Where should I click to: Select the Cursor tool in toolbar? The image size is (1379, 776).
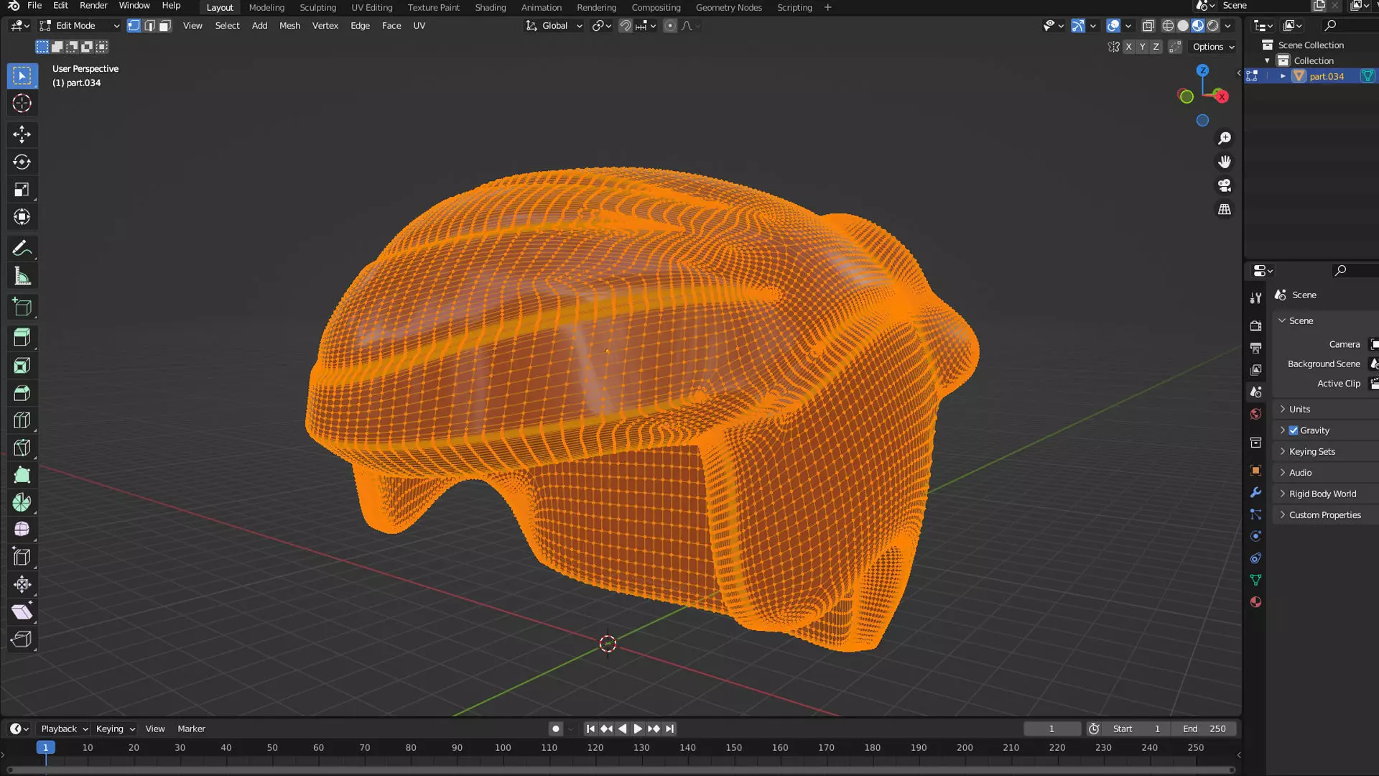22,103
